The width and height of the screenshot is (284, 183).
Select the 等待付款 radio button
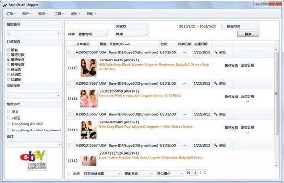click(x=9, y=55)
